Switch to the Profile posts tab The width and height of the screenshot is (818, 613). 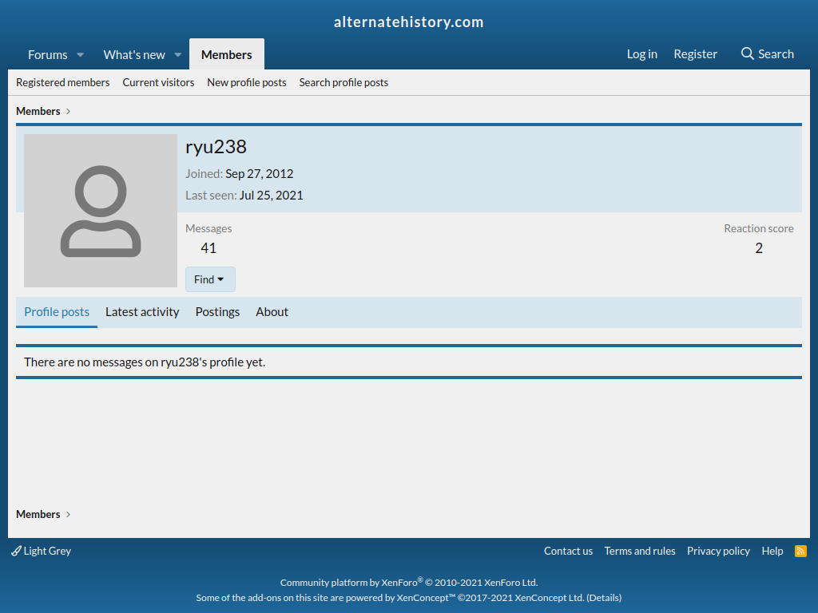57,312
